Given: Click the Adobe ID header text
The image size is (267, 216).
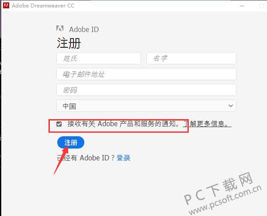Looking at the screenshot, I should point(84,29).
